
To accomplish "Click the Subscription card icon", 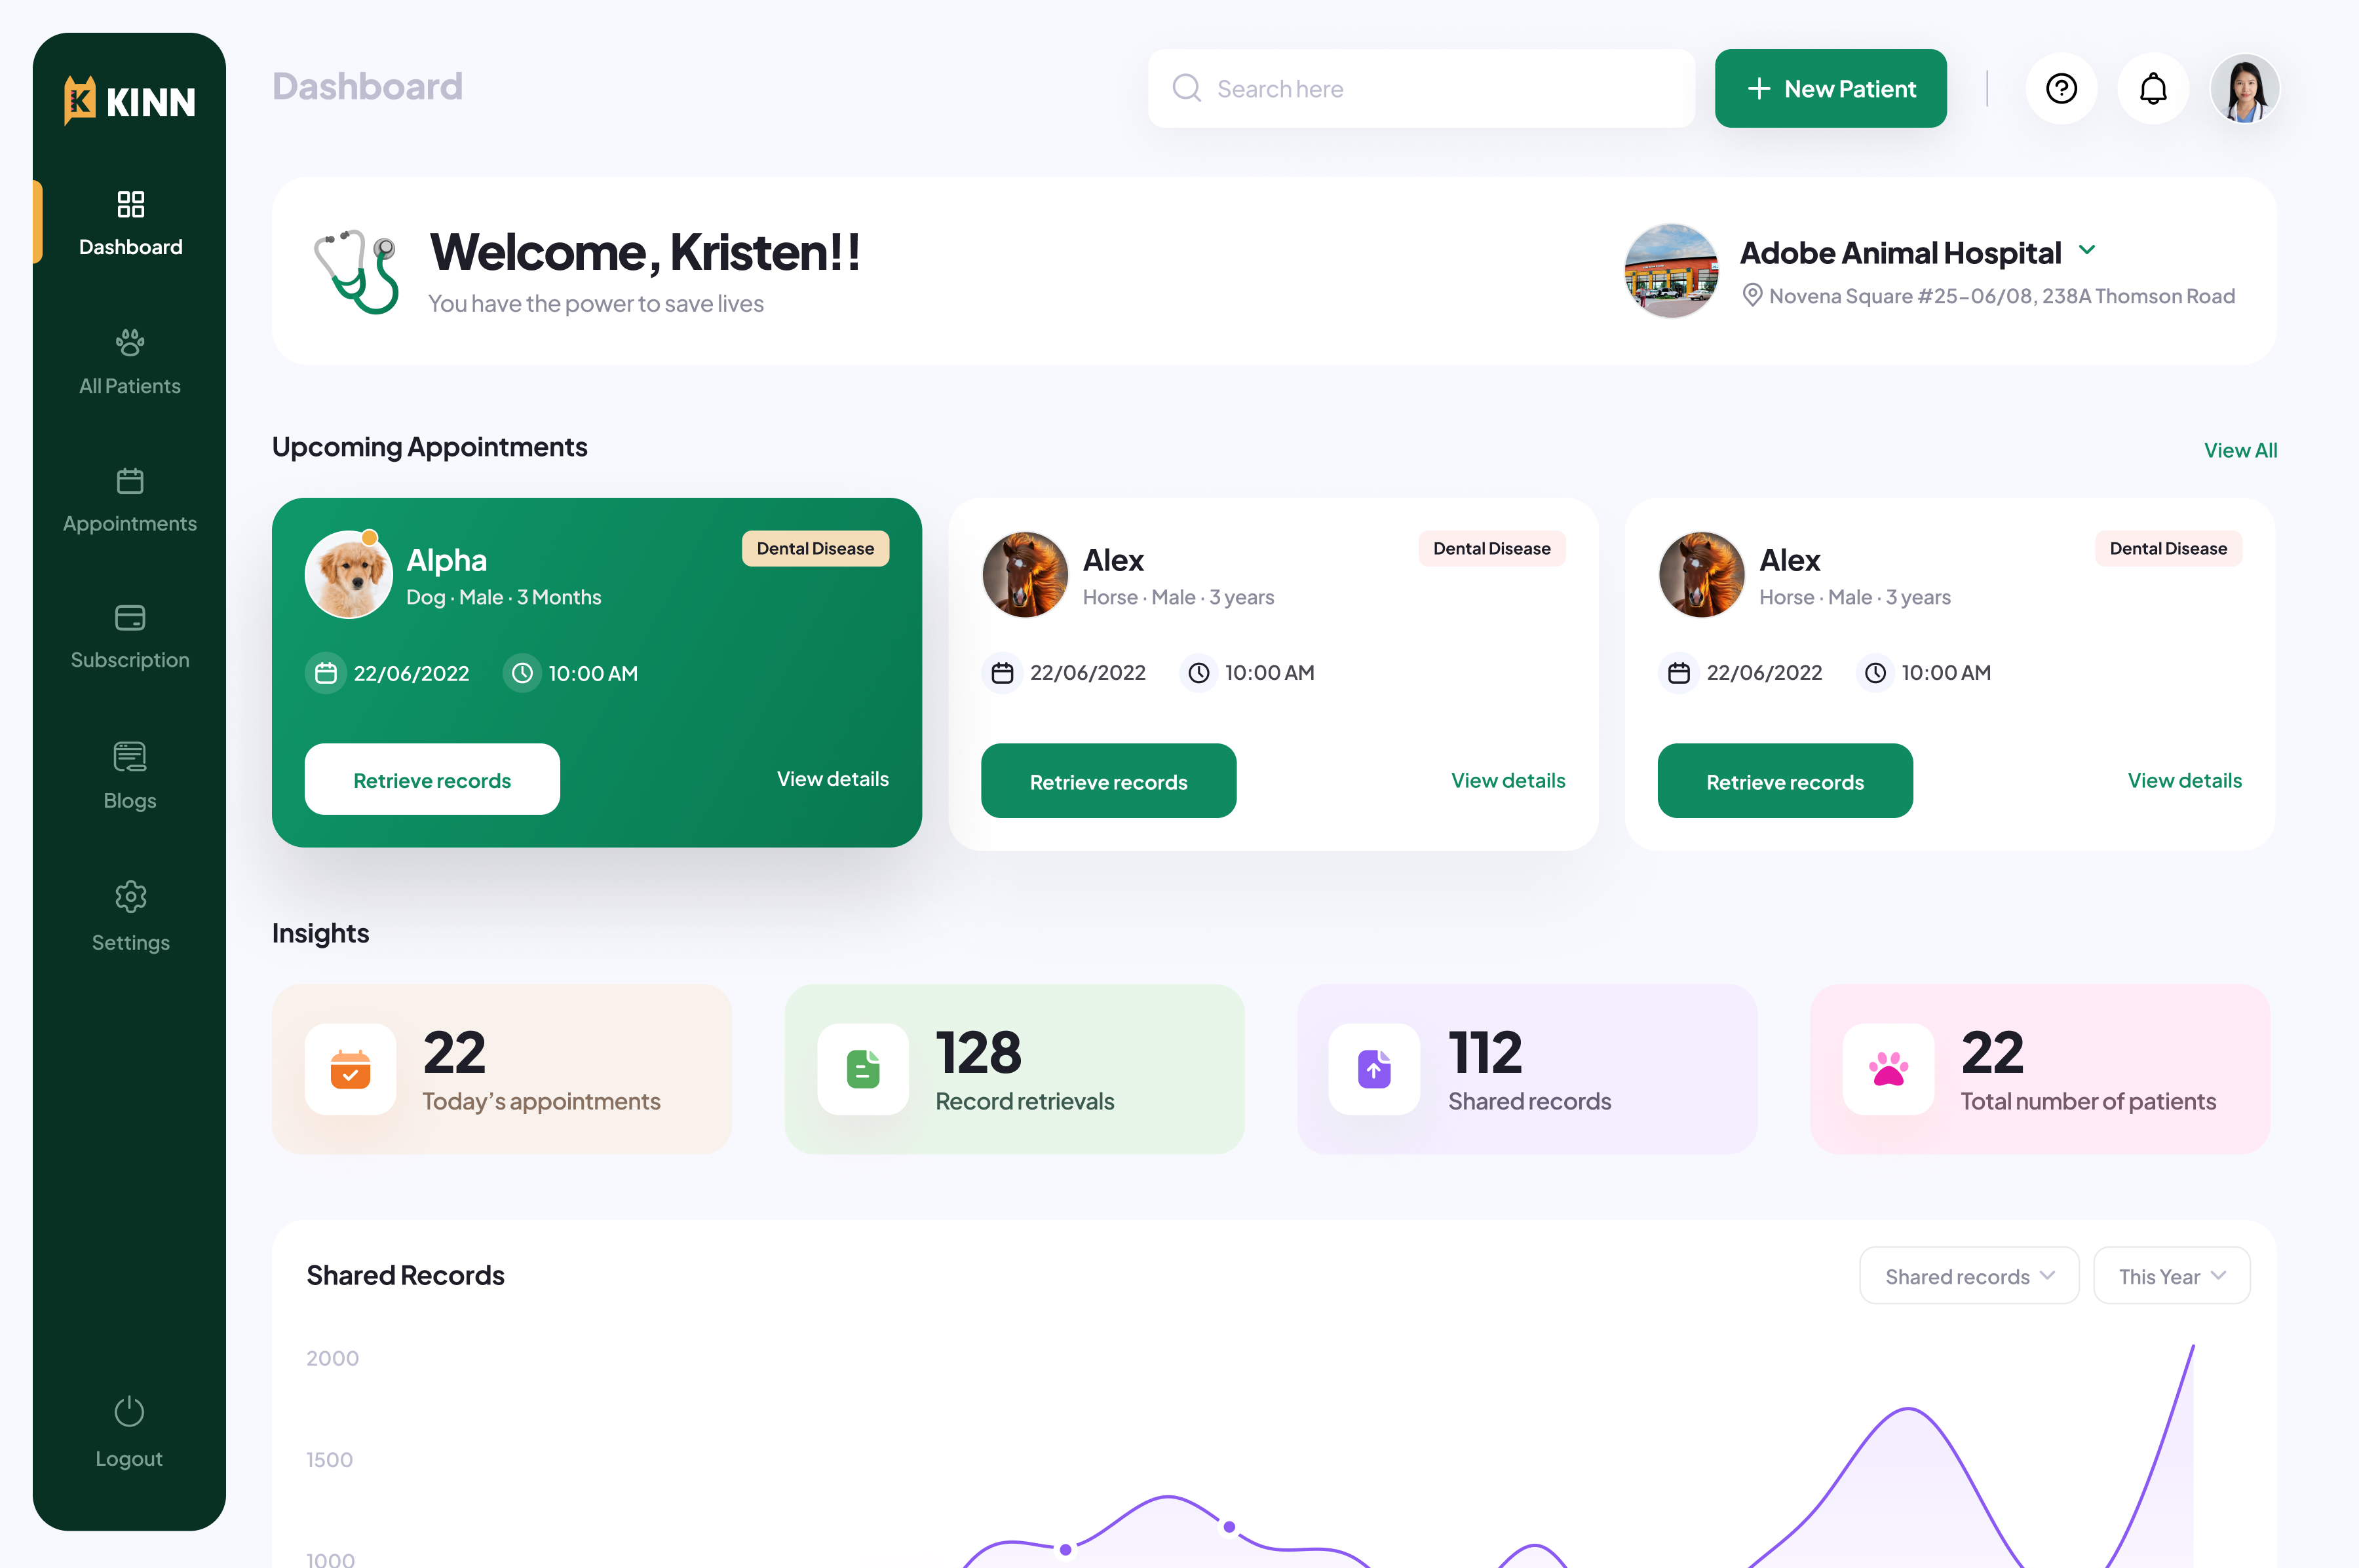I will click(x=130, y=618).
